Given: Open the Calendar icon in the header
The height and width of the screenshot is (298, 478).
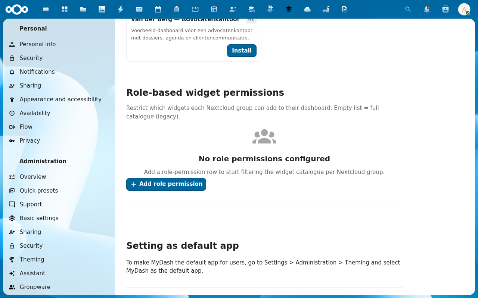Looking at the screenshot, I should [x=158, y=9].
